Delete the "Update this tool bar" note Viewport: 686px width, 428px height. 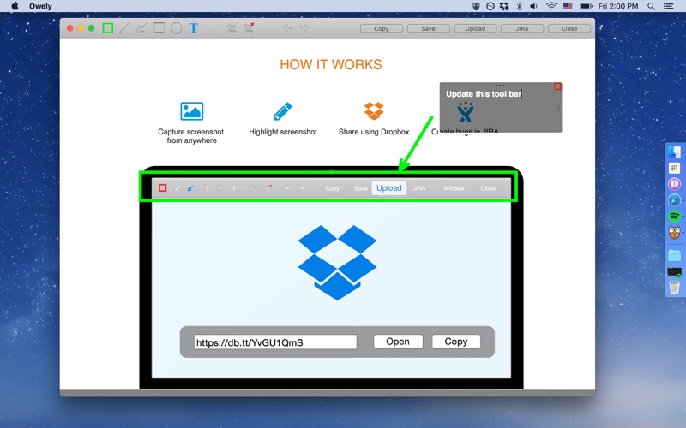point(557,86)
